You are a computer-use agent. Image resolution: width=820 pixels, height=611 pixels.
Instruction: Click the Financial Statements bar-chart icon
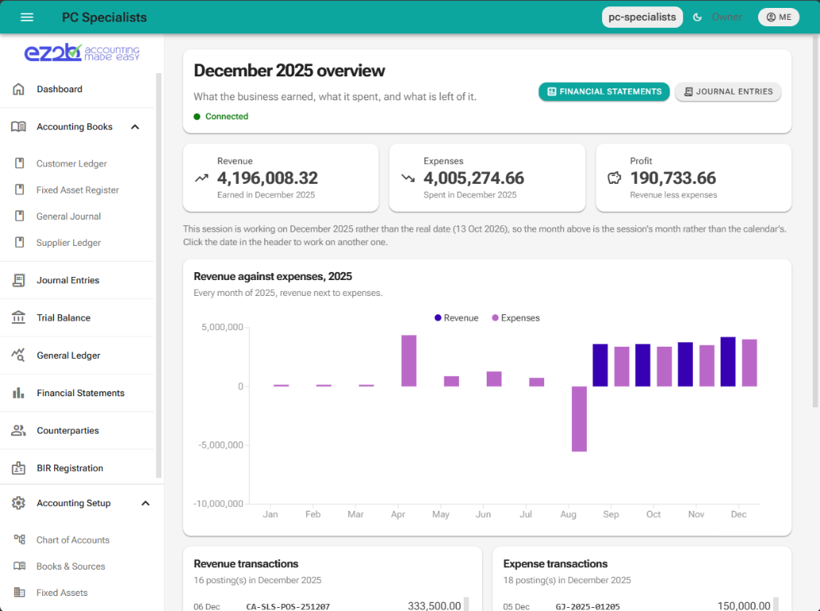(x=18, y=393)
